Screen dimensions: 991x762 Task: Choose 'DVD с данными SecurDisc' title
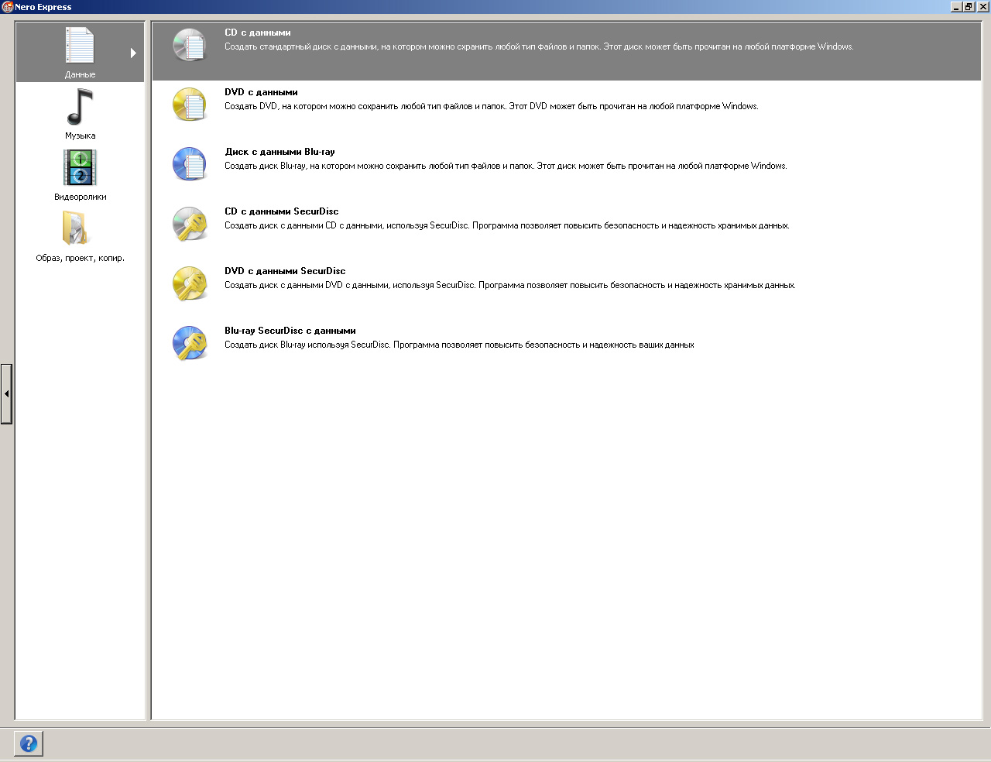[x=285, y=271]
